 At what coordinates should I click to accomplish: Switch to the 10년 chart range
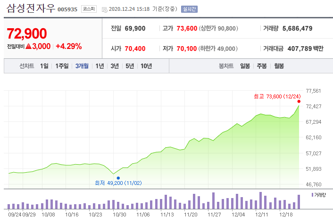pos(146,66)
